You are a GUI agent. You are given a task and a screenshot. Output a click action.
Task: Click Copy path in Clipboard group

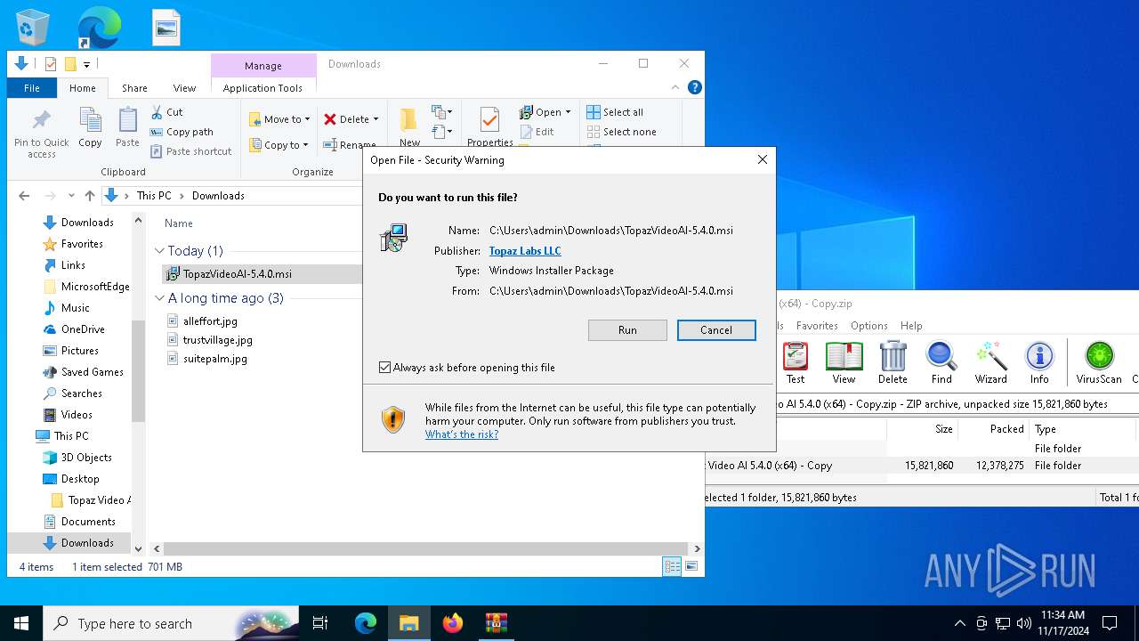tap(182, 132)
